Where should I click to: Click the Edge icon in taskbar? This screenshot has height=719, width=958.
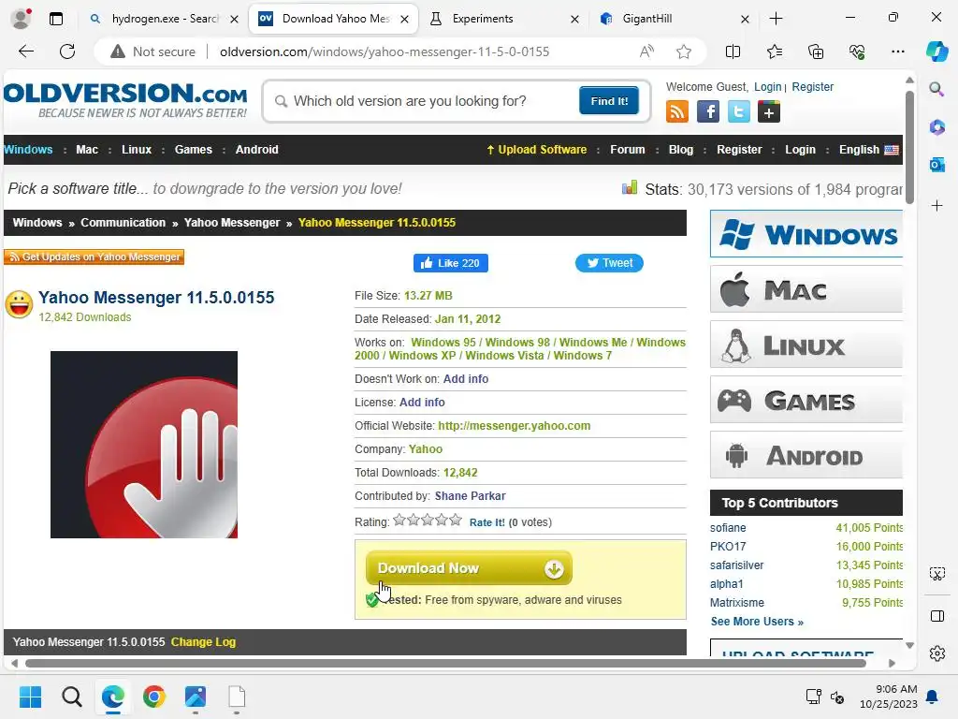click(x=113, y=697)
